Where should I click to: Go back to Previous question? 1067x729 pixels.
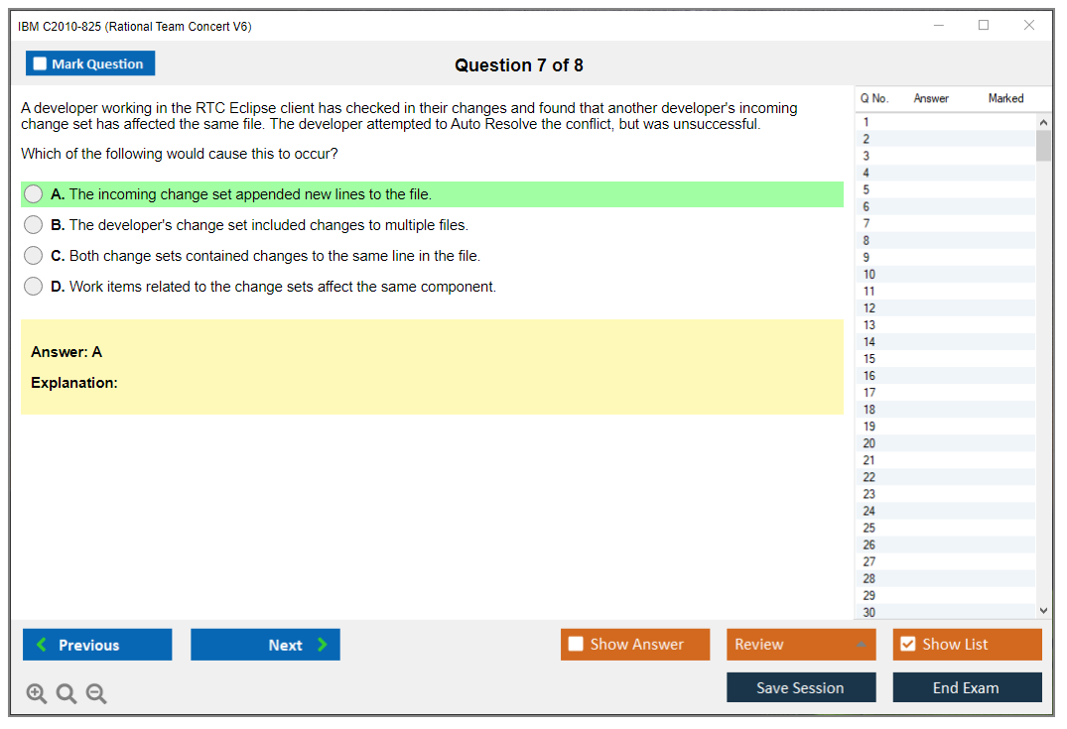click(97, 645)
